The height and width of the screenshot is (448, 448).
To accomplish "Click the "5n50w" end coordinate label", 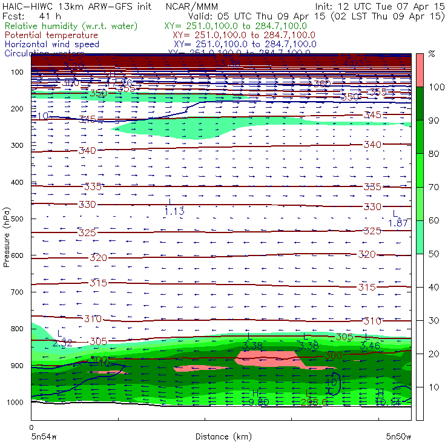I will point(398,436).
